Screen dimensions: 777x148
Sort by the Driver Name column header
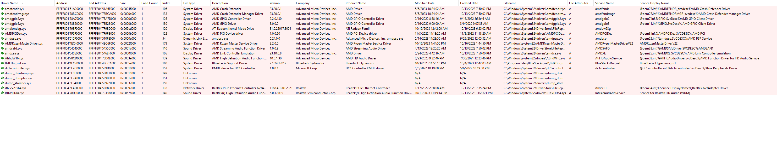tap(27, 3)
